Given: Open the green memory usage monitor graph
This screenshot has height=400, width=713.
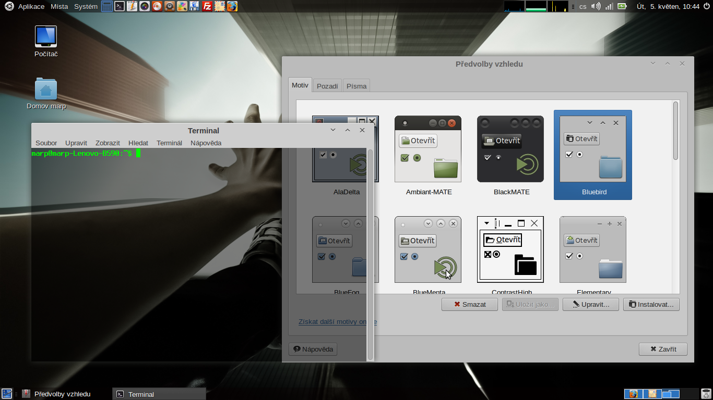Looking at the screenshot, I should (536, 6).
